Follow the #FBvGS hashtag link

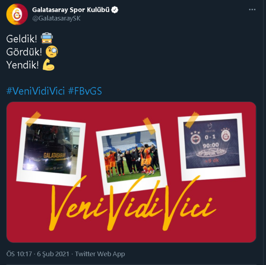coord(85,91)
